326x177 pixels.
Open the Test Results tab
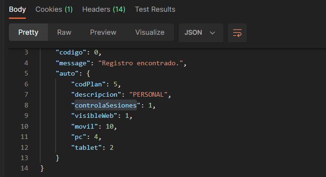pyautogui.click(x=155, y=9)
